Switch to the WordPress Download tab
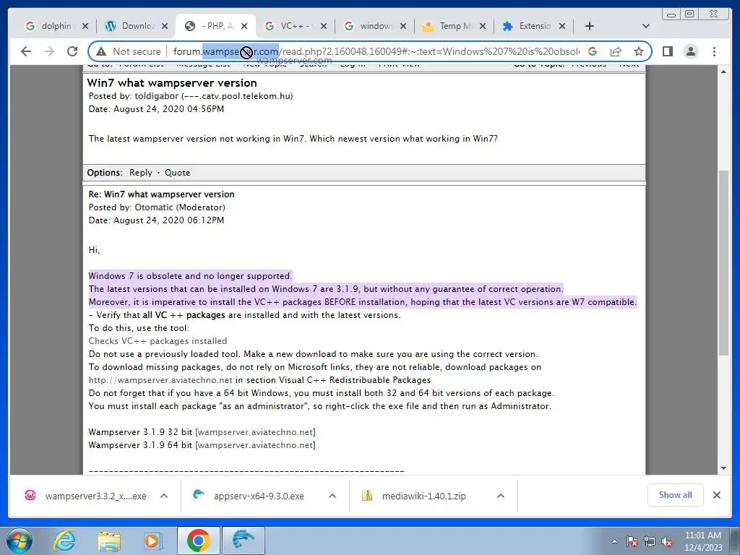The height and width of the screenshot is (555, 740). (130, 26)
